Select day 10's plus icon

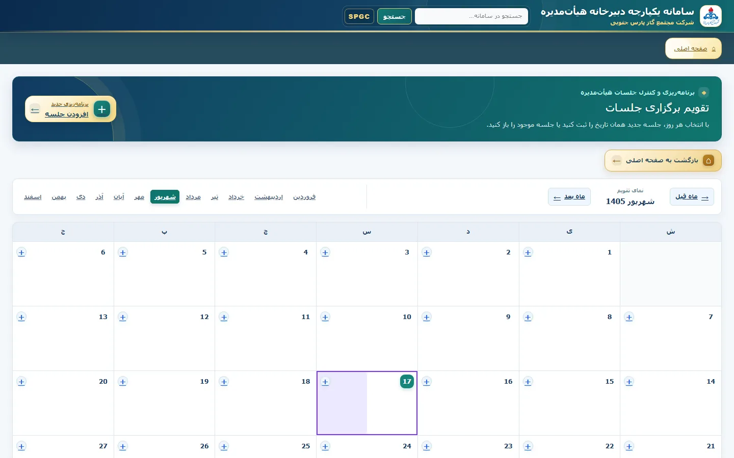click(x=325, y=317)
